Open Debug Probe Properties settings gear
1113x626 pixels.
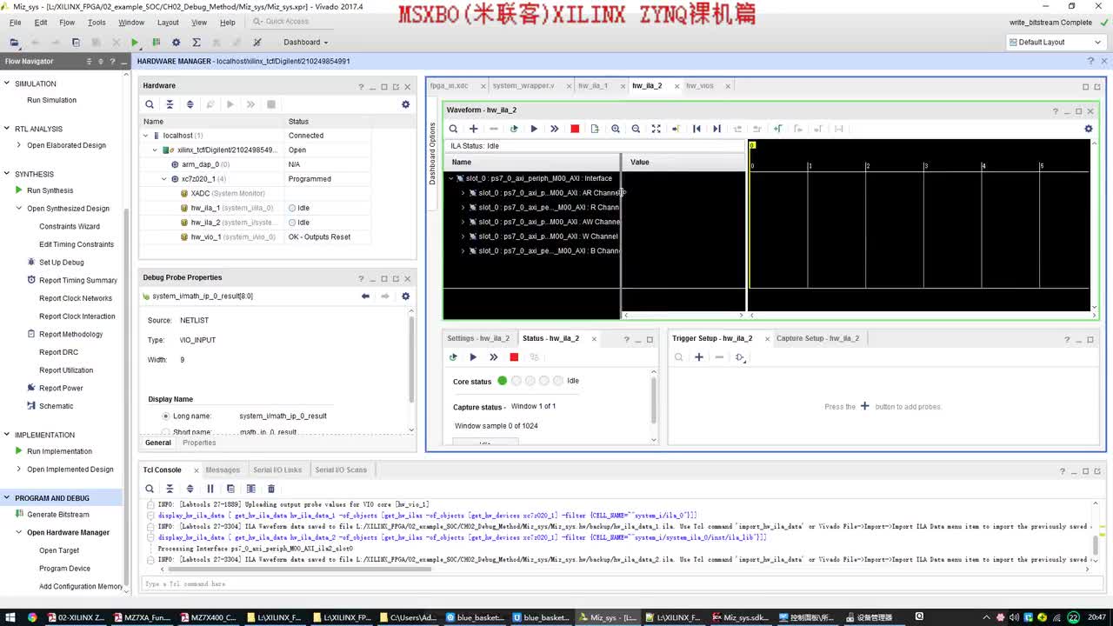click(405, 296)
